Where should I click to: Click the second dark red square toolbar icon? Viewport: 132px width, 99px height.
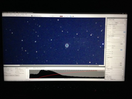(x=62, y=16)
